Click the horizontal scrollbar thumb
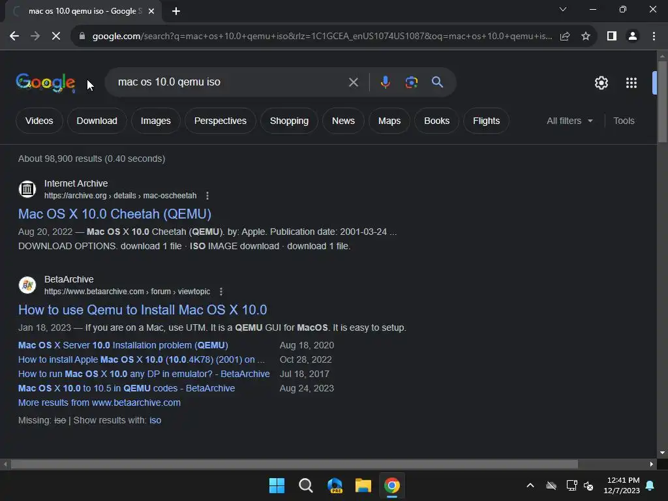The height and width of the screenshot is (501, 668). point(294,464)
